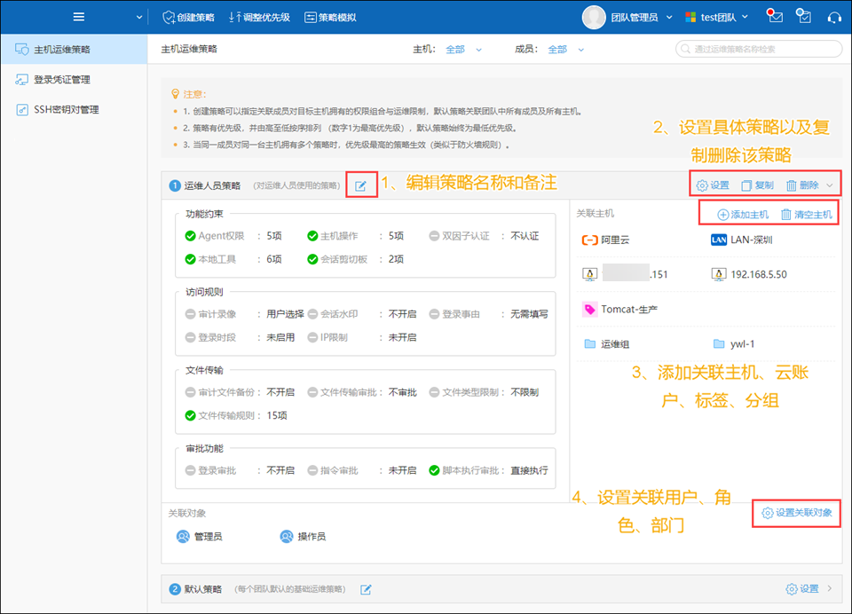The height and width of the screenshot is (614, 852).
Task: Open the test团队 team switcher dropdown
Action: pyautogui.click(x=717, y=17)
